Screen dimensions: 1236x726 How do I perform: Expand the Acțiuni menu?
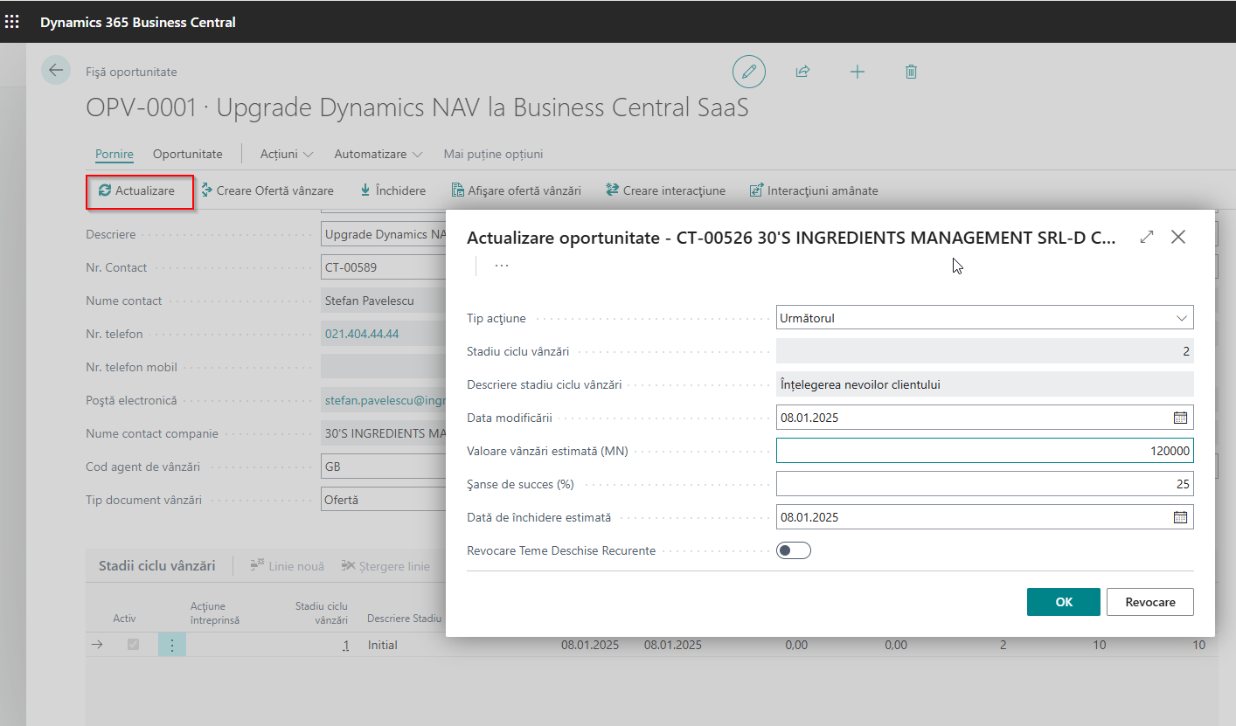pyautogui.click(x=287, y=154)
